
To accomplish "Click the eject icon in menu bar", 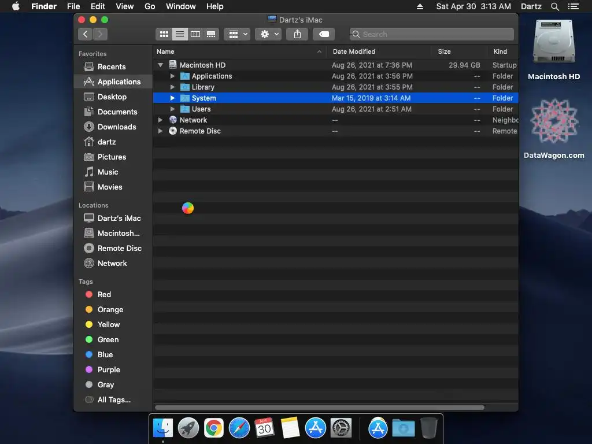I will (420, 6).
